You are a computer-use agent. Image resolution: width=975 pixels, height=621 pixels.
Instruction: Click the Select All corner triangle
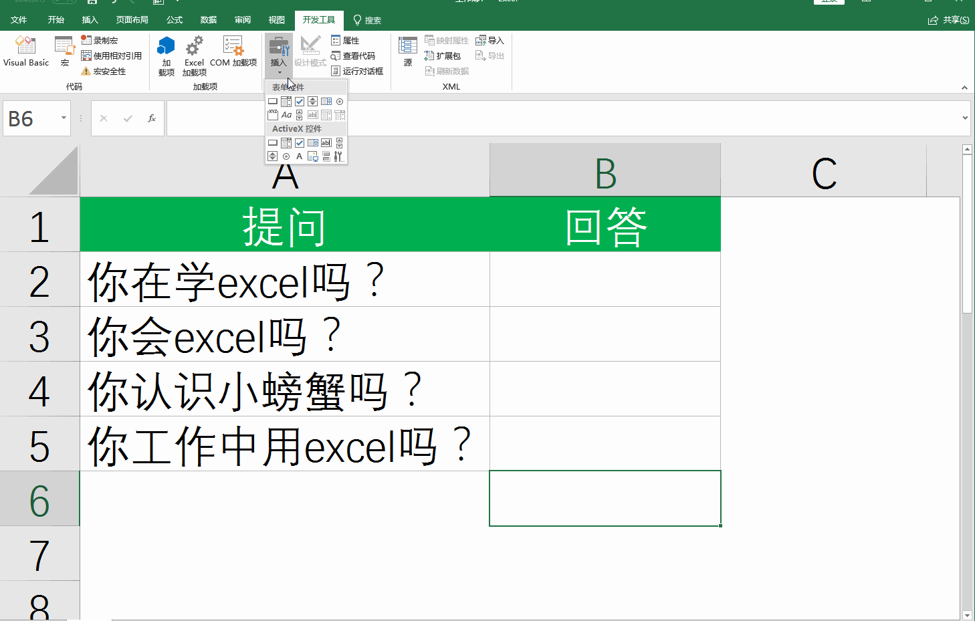[53, 170]
